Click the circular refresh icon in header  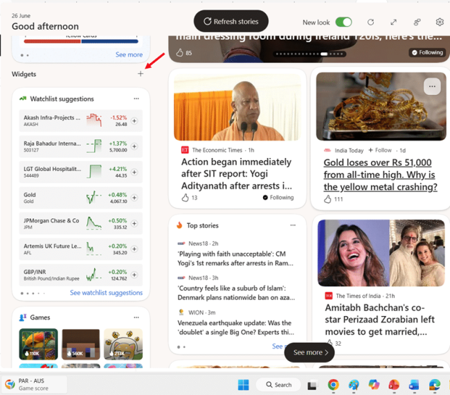pyautogui.click(x=370, y=22)
